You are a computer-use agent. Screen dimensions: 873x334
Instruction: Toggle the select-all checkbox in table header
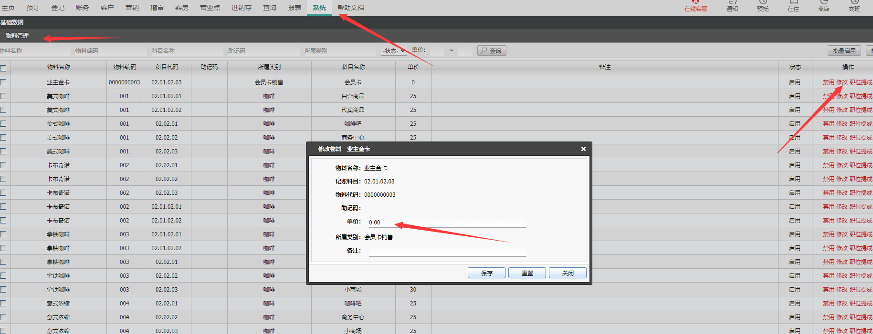point(3,68)
